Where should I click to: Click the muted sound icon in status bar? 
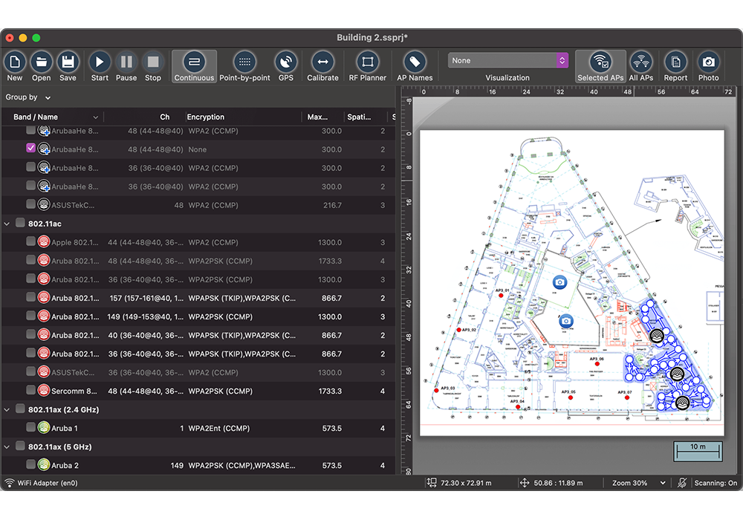[682, 483]
